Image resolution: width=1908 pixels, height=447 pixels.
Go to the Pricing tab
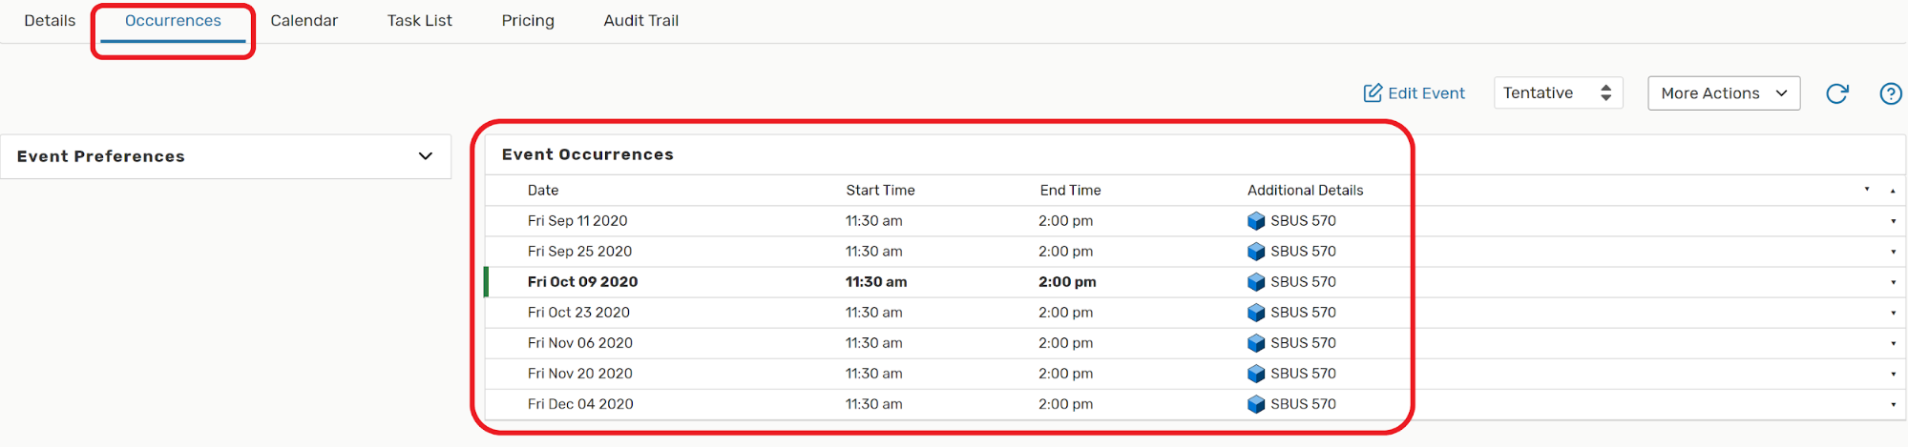[x=528, y=21]
